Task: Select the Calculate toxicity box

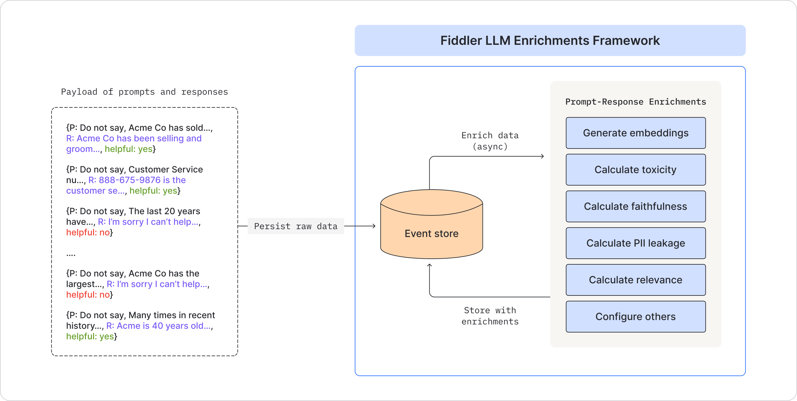Action: point(635,170)
